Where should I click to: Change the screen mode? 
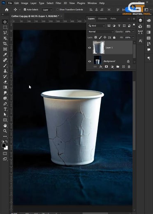(x=5, y=159)
